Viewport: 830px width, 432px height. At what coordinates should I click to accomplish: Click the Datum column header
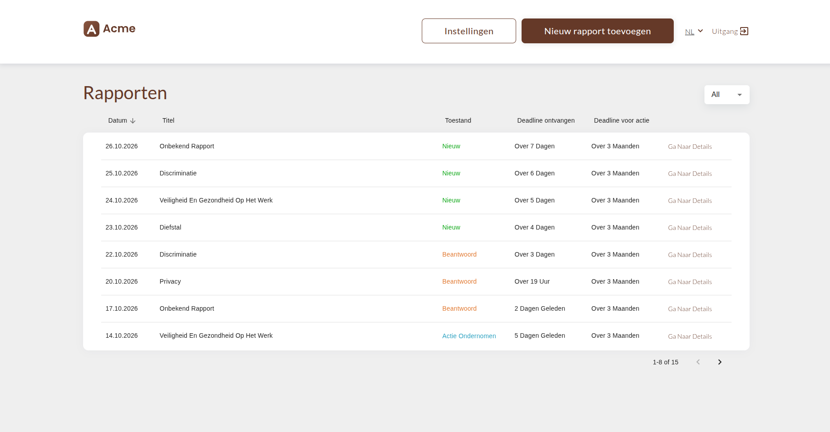[118, 120]
